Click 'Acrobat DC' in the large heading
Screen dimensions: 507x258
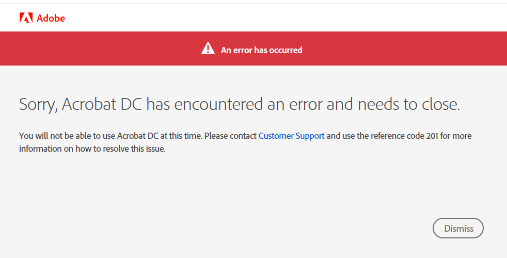pos(102,104)
